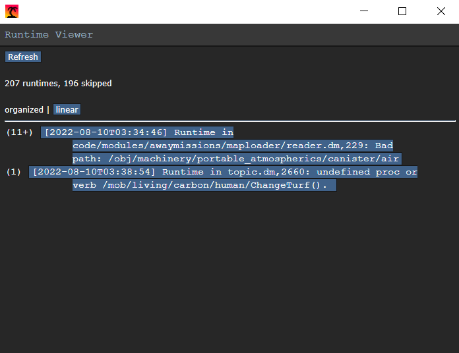Click the 2022-08-10T03:38:54 timestamp

click(x=94, y=172)
